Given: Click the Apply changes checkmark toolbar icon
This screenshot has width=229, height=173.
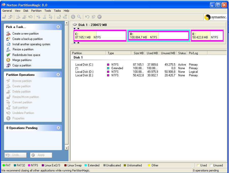Looking at the screenshot, I should click(x=100, y=17).
